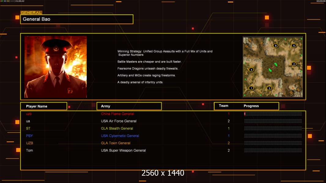Click the loading progress bar for uzb
326x183 pixels.
click(273, 114)
